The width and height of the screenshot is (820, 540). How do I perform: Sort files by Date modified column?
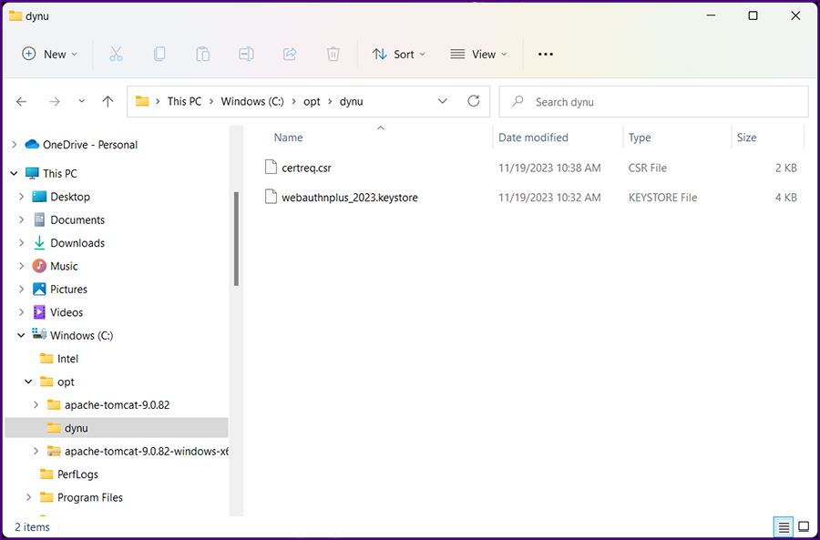pyautogui.click(x=533, y=138)
